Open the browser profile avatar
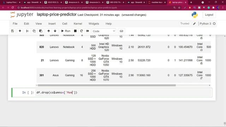Screen dimensions: 226x127 click(218, 8)
